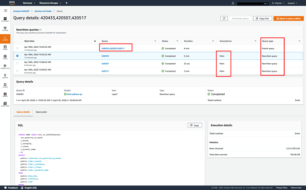Click the refresh icon button
Viewport: 306px width, 190px height.
pyautogui.click(x=224, y=18)
